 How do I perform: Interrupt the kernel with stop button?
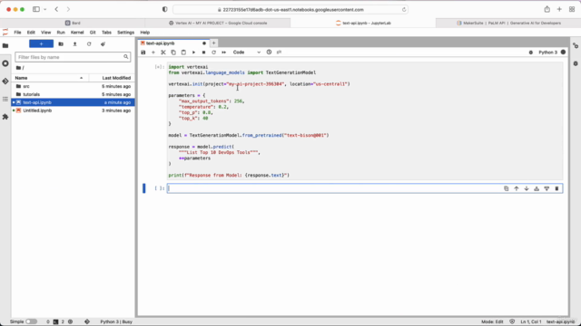click(203, 53)
